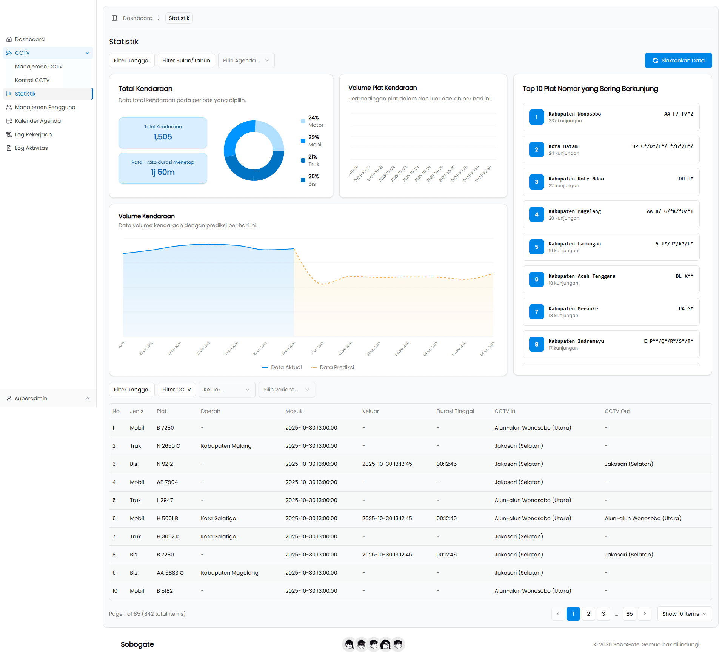This screenshot has width=719, height=661.
Task: Click the Motor legend color swatch
Action: click(x=303, y=121)
